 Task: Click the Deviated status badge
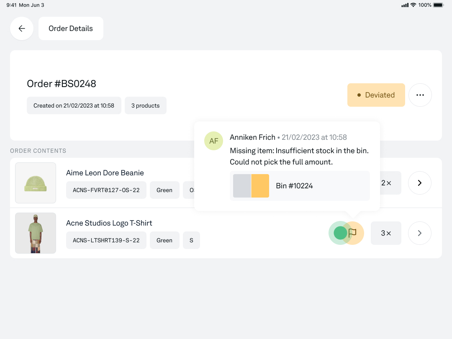(x=376, y=95)
